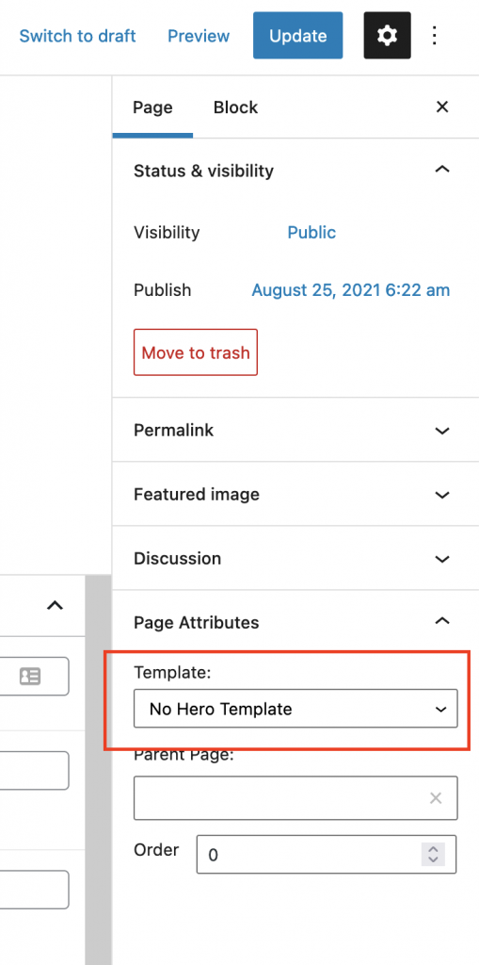
Task: Click Switch to draft link
Action: [x=77, y=36]
